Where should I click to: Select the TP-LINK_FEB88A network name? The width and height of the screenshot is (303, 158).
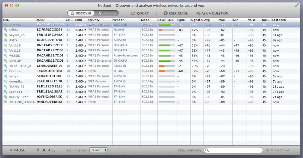(x=22, y=102)
